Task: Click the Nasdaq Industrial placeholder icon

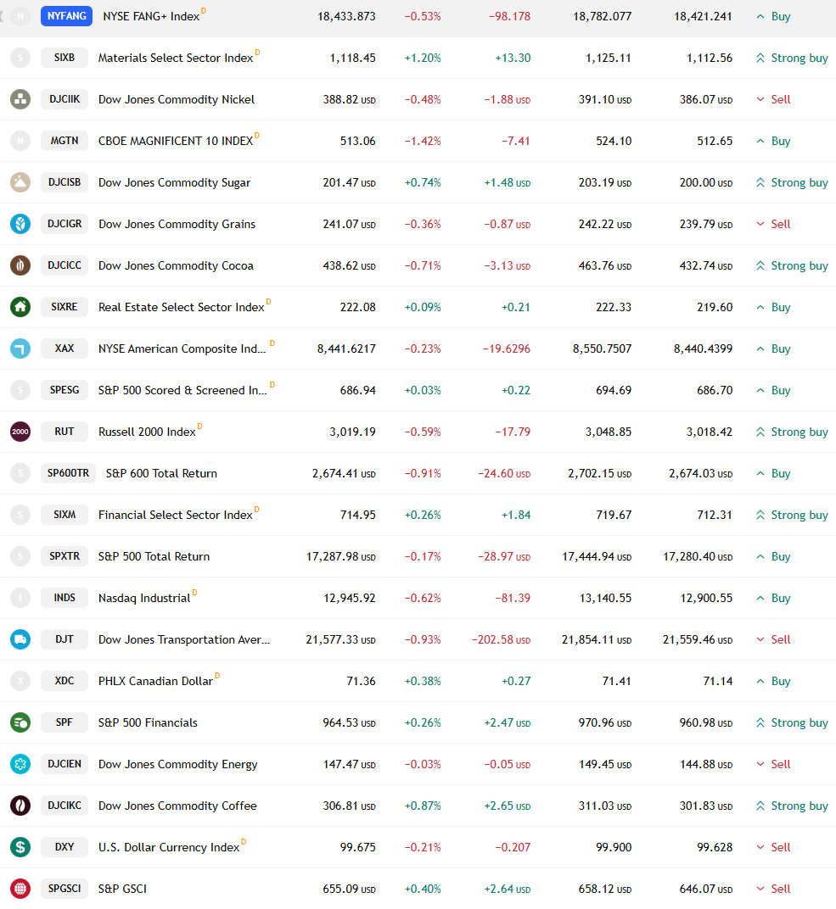Action: [20, 598]
